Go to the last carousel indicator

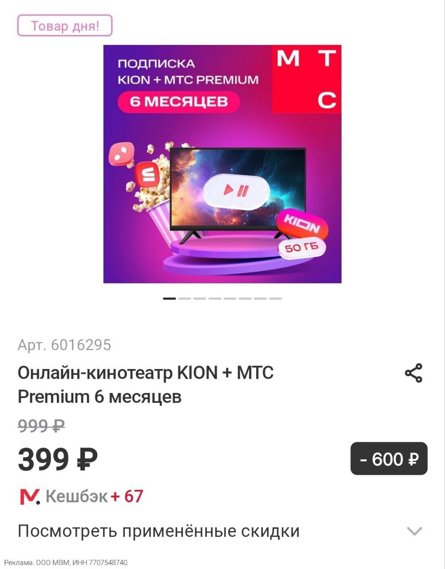tap(275, 298)
